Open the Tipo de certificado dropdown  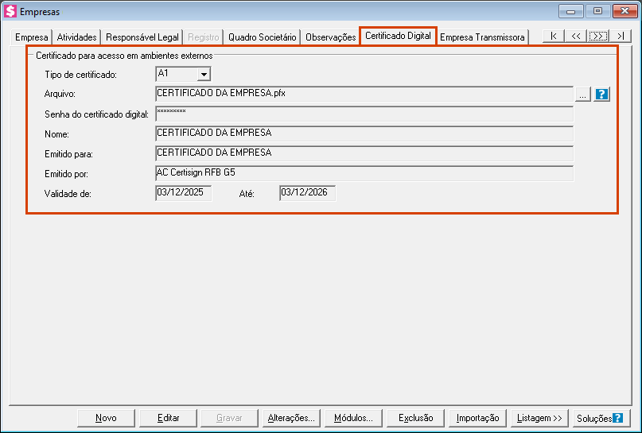pos(204,75)
